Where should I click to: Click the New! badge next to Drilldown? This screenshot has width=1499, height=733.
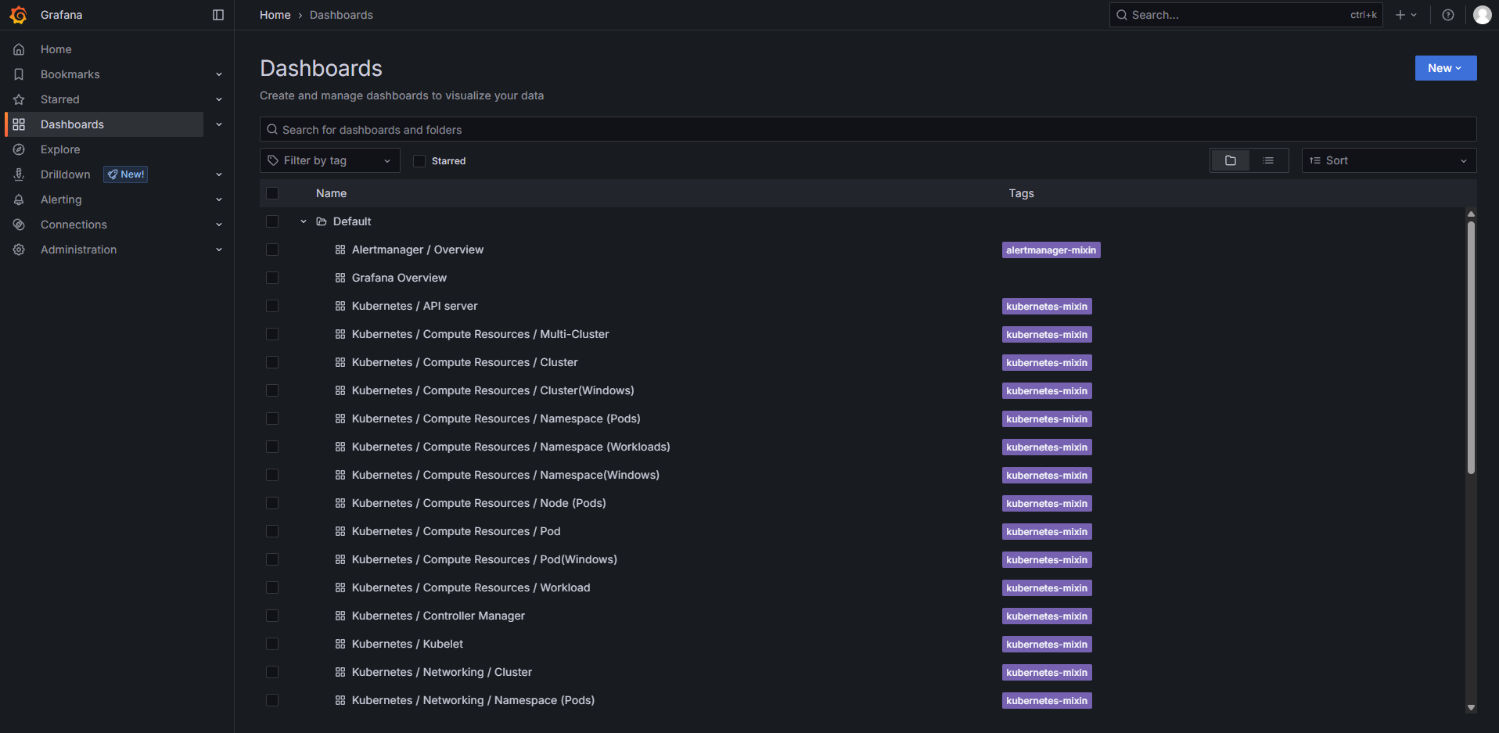coord(126,174)
